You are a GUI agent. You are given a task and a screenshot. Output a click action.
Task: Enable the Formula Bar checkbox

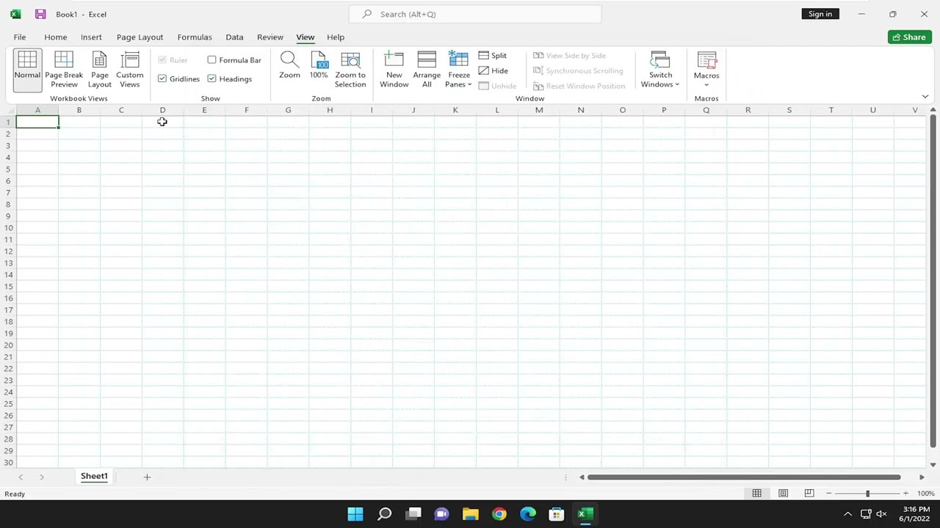[x=211, y=60]
